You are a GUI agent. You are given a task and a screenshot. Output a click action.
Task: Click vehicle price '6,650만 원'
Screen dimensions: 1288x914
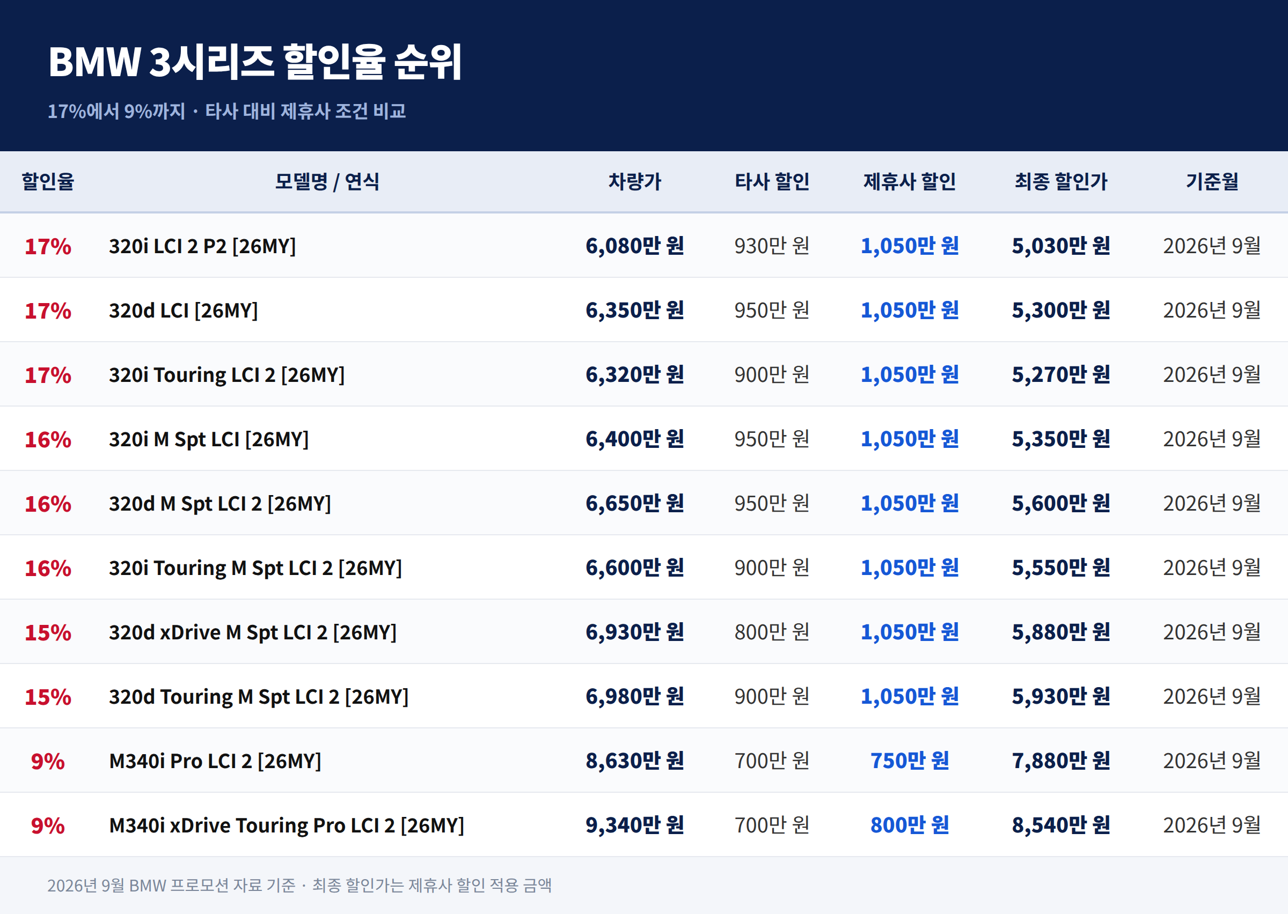point(634,504)
